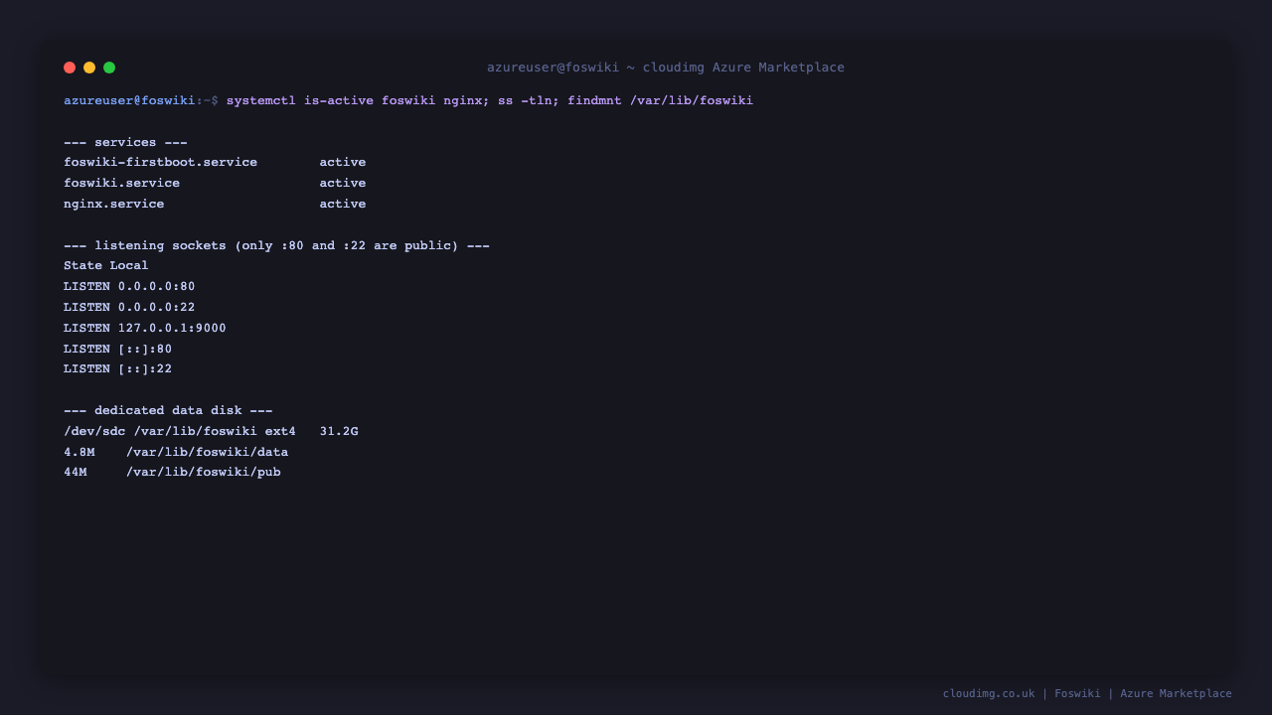Viewport: 1272px width, 715px height.
Task: Click the listening sockets heading
Action: point(276,245)
